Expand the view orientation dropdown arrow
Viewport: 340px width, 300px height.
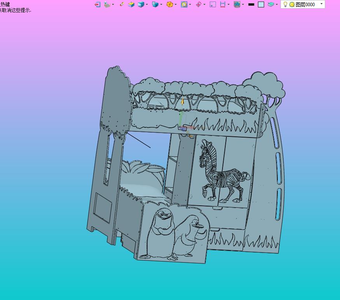[161, 5]
